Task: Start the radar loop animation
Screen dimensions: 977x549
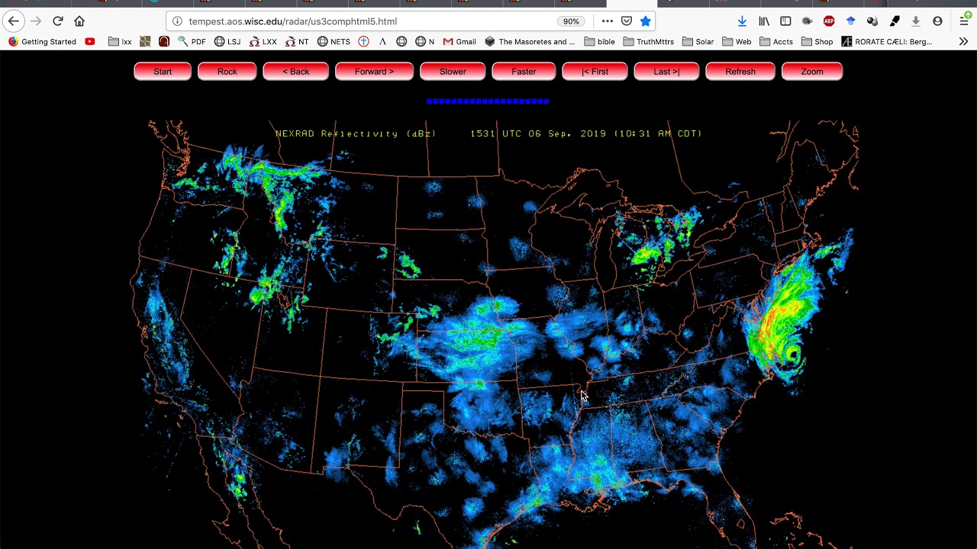Action: coord(163,72)
